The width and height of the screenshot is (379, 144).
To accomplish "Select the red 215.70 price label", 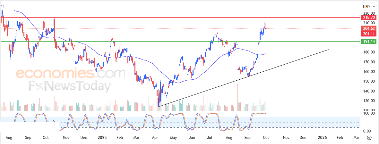I will (368, 18).
